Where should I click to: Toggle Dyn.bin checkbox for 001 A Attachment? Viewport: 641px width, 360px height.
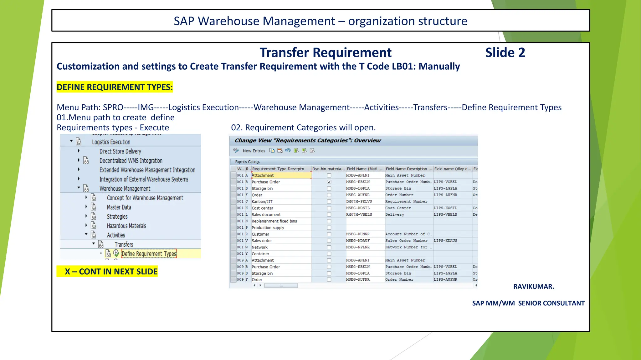(329, 175)
